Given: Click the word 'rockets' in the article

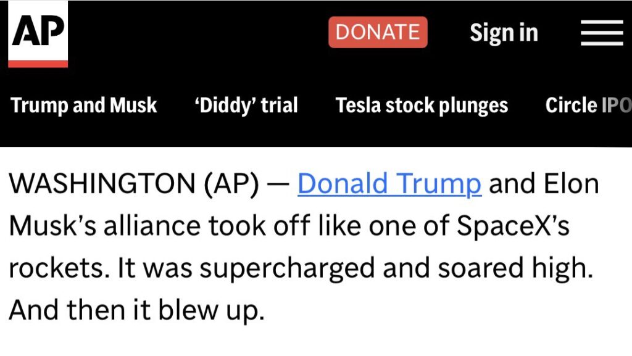Looking at the screenshot, I should [x=56, y=268].
